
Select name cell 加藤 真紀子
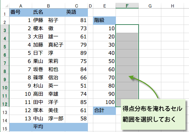(49, 45)
